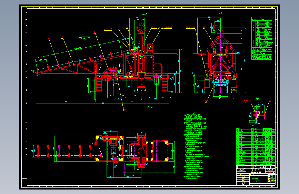299x194 pixels.
Task: Select callout 23 below the section view
Action: [x=206, y=101]
